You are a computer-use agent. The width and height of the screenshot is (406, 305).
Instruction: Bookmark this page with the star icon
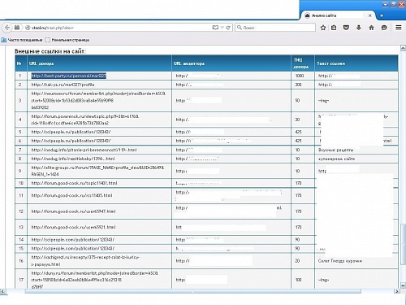point(323,28)
